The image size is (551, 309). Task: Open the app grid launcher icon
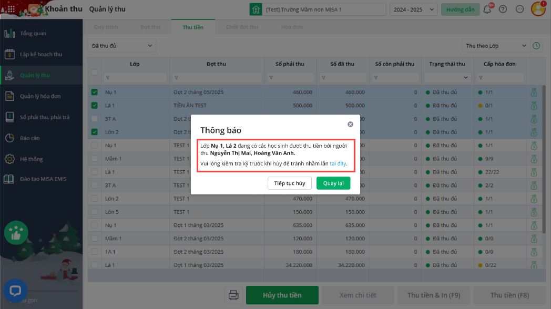[11, 9]
